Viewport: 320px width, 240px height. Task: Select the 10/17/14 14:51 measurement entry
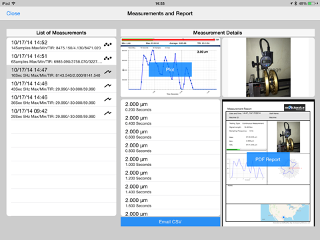pos(61,59)
